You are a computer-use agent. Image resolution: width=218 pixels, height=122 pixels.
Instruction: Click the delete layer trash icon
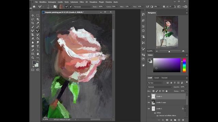point(183,120)
